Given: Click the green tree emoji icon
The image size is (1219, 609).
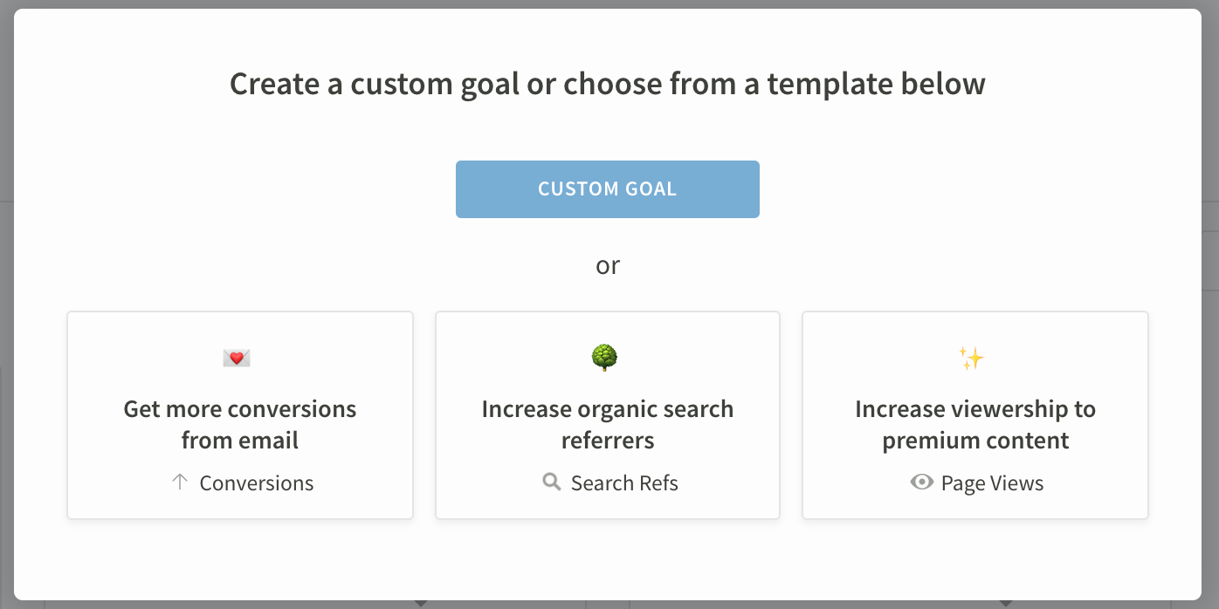Looking at the screenshot, I should (604, 358).
